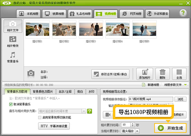Uncheck the 取消背景音乐 checkbox
Screen dimensions: 191x136
pos(11,104)
